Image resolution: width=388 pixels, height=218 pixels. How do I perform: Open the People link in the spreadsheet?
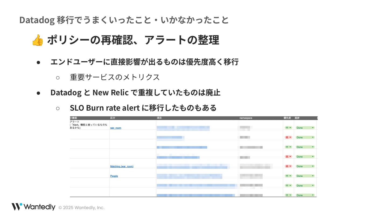pyautogui.click(x=114, y=176)
